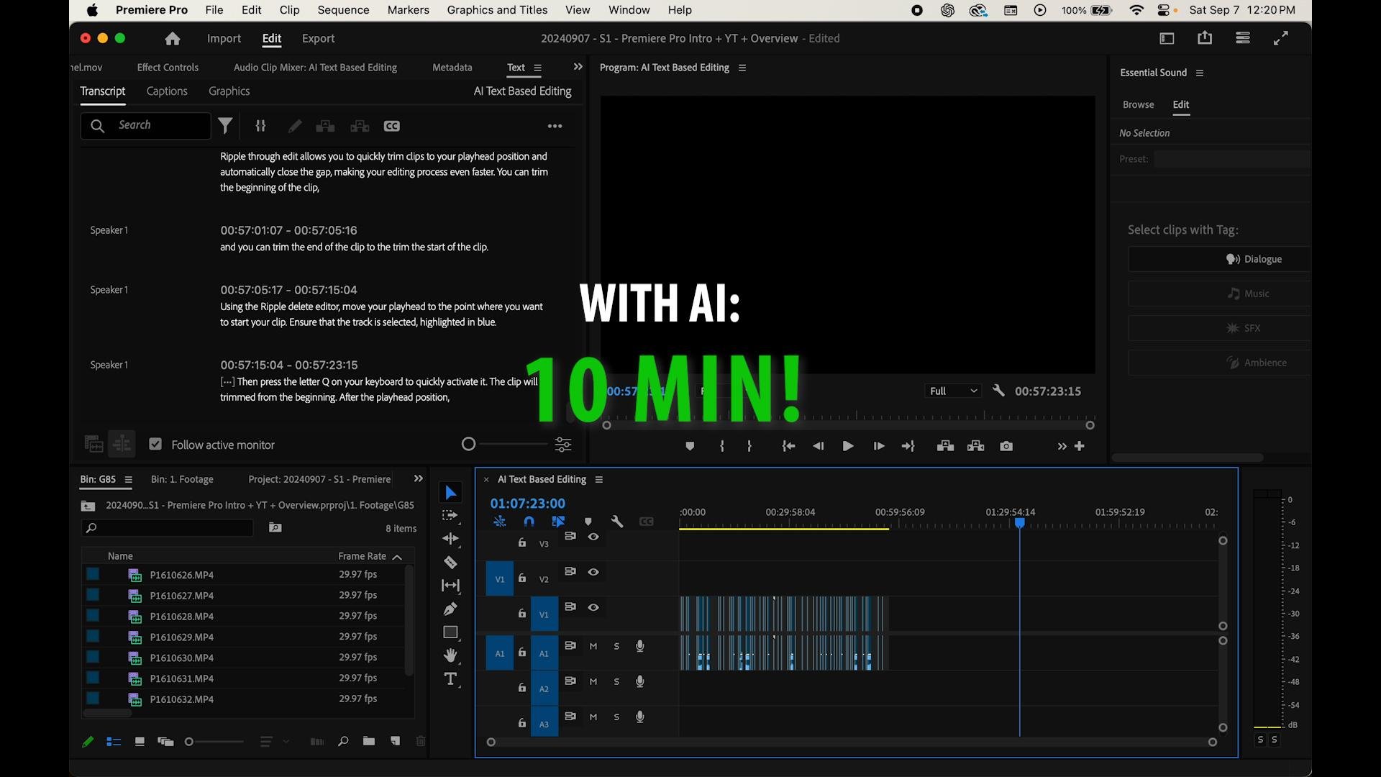This screenshot has height=777, width=1381.
Task: Click the create captions CC icon
Action: tap(392, 126)
